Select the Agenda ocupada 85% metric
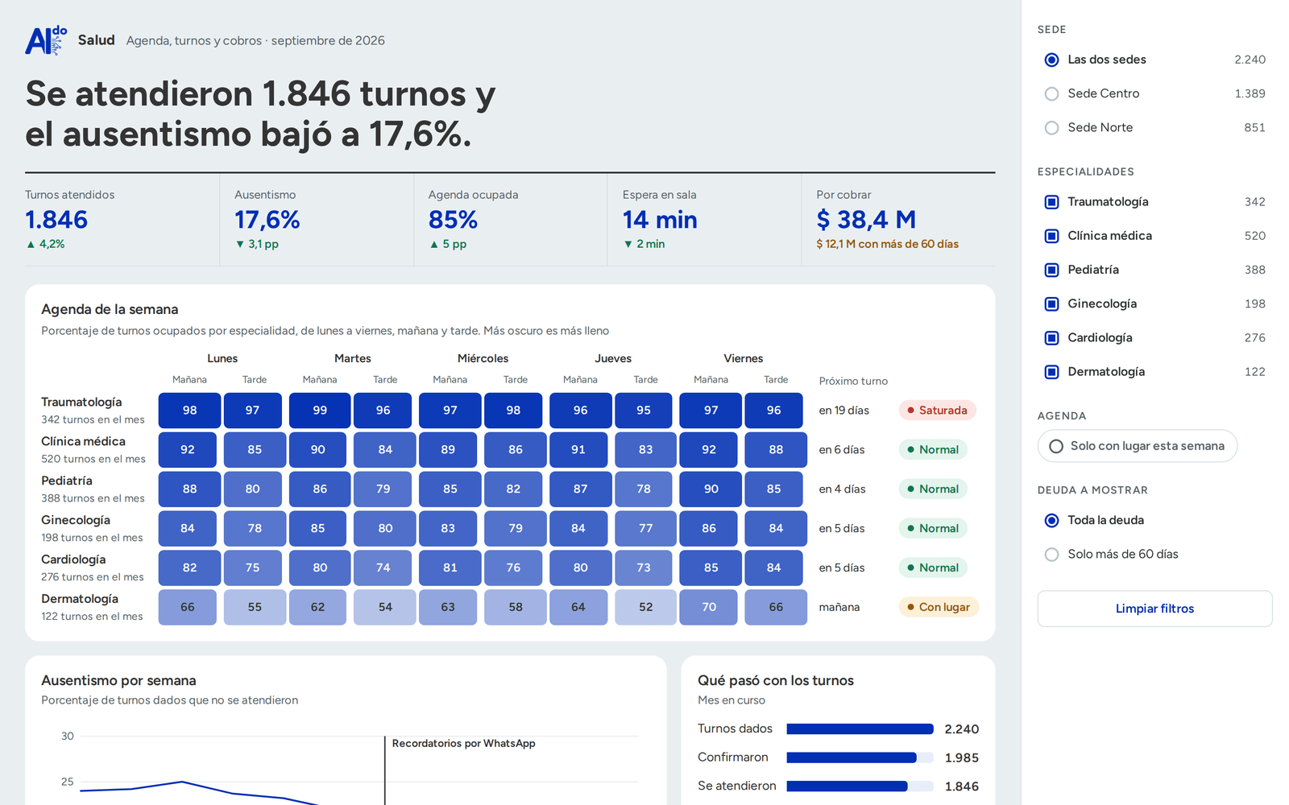 point(510,220)
